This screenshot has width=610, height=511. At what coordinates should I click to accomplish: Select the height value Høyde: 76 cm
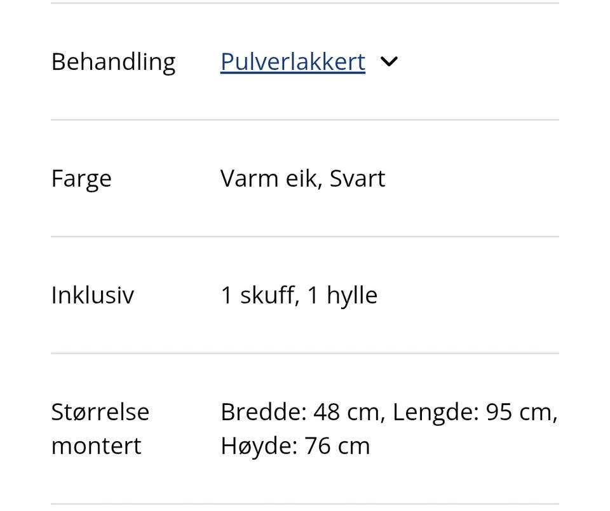(x=295, y=445)
